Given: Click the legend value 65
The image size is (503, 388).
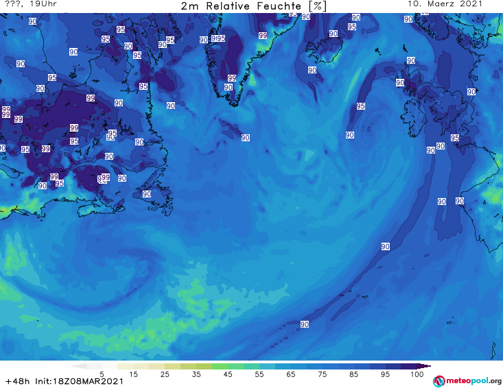Looking at the screenshot, I should [x=291, y=374].
